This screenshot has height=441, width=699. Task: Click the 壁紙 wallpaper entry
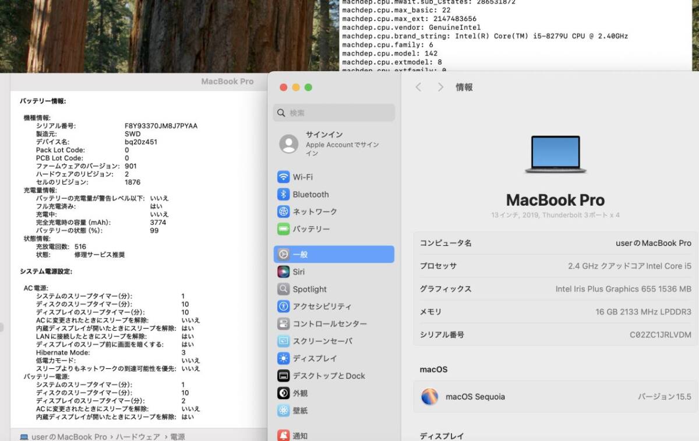click(301, 411)
